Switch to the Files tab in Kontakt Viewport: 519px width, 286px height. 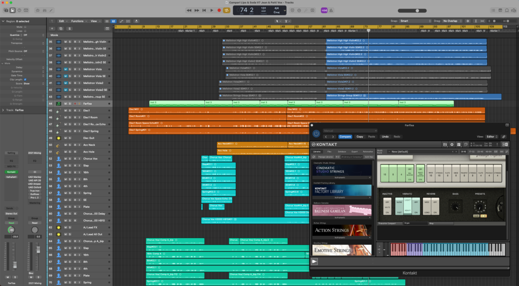(329, 151)
